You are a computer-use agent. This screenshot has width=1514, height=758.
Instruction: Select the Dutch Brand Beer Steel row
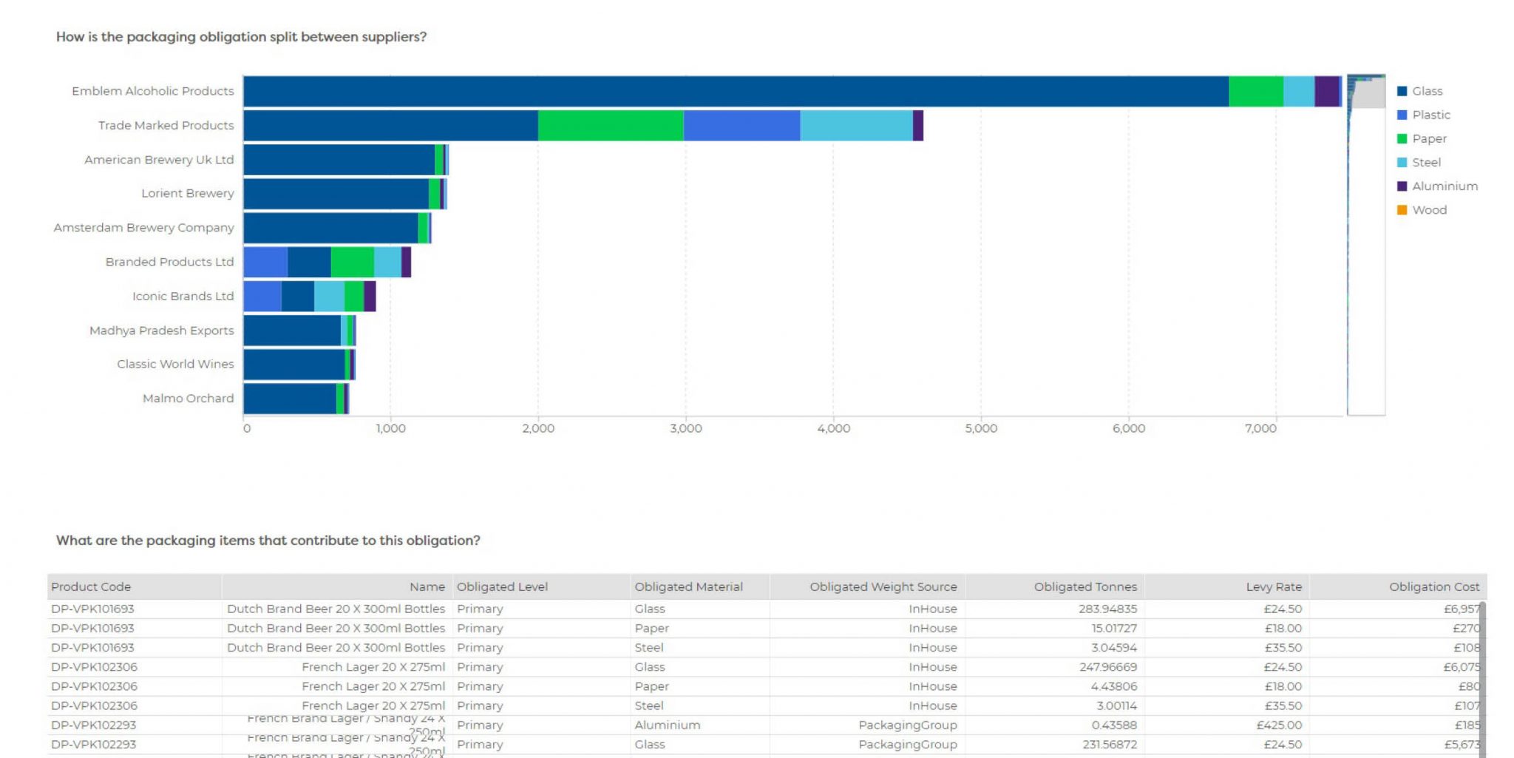[x=665, y=647]
